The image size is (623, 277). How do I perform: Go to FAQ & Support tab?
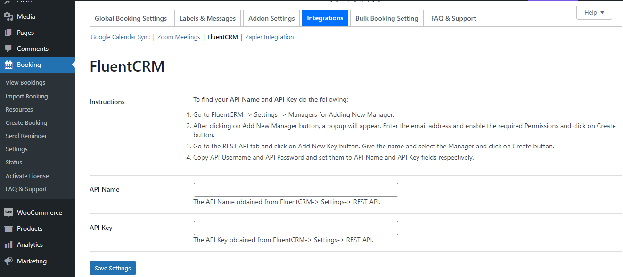453,18
